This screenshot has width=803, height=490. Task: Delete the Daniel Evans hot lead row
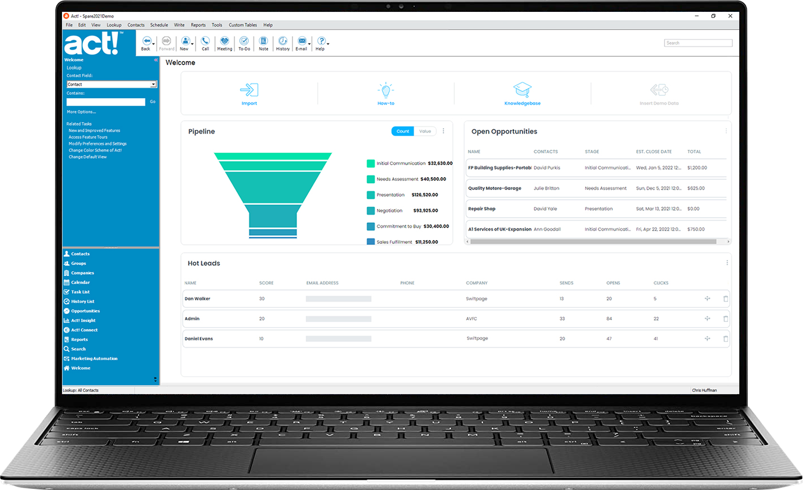[x=726, y=339]
